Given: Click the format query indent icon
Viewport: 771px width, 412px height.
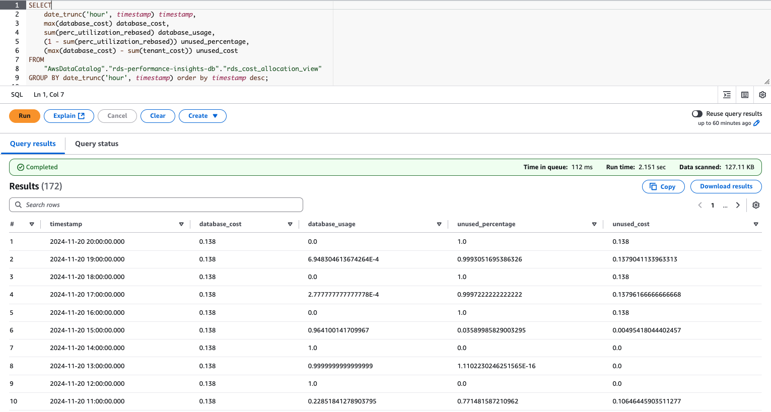Looking at the screenshot, I should pos(727,95).
